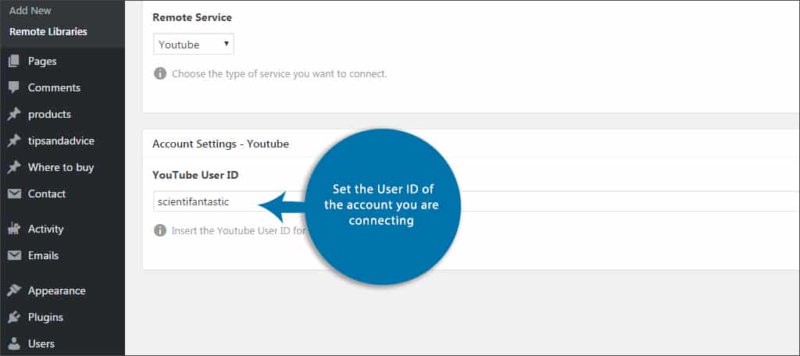Click the pin icon beside tipsandadvice
800x356 pixels.
tap(14, 141)
